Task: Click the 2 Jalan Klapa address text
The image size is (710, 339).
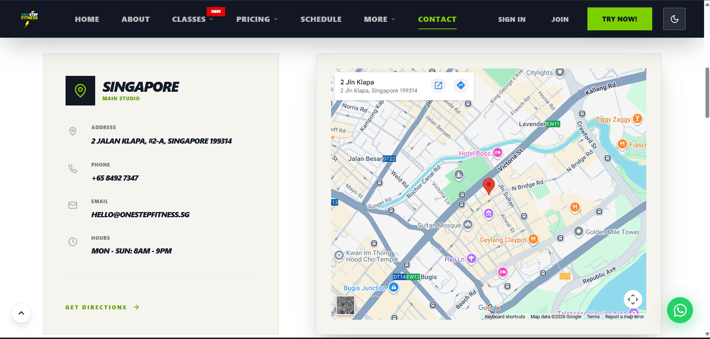Action: [x=161, y=141]
